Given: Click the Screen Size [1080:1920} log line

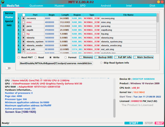Looking at the screenshot, I should [21, 112].
